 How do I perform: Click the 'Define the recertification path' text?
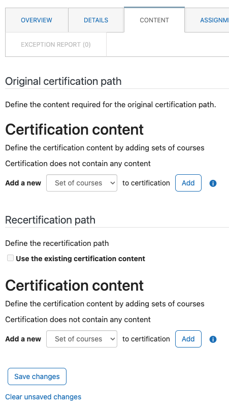pyautogui.click(x=57, y=243)
